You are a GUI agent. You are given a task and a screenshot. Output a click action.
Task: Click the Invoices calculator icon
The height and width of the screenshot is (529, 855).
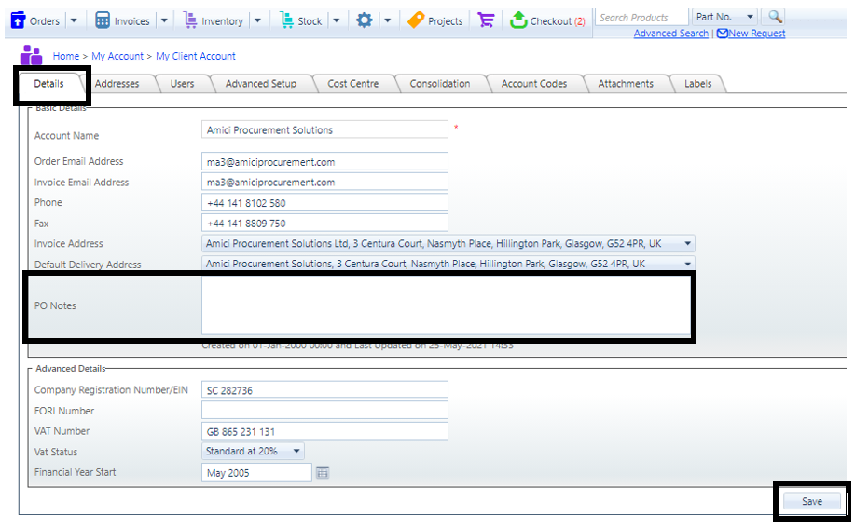(102, 20)
